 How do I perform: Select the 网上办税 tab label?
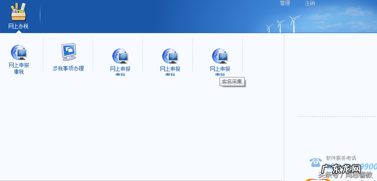[x=19, y=27]
